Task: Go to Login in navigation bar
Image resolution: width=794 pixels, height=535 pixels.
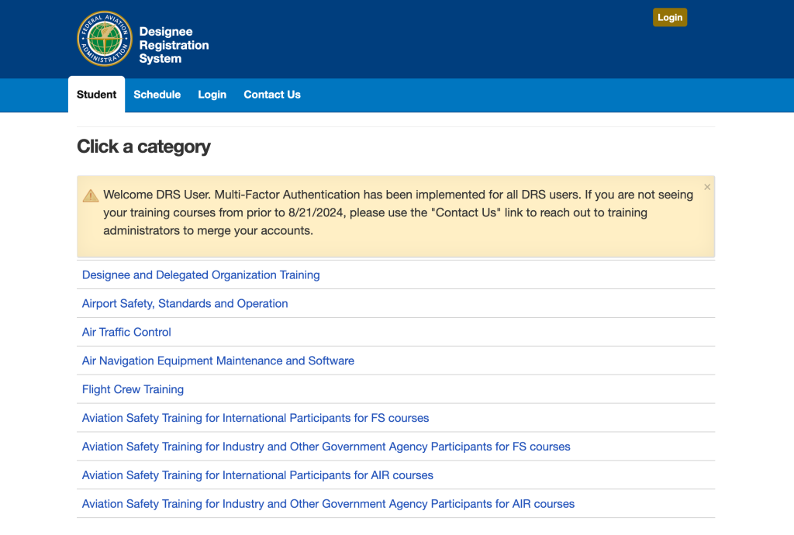Action: tap(212, 95)
